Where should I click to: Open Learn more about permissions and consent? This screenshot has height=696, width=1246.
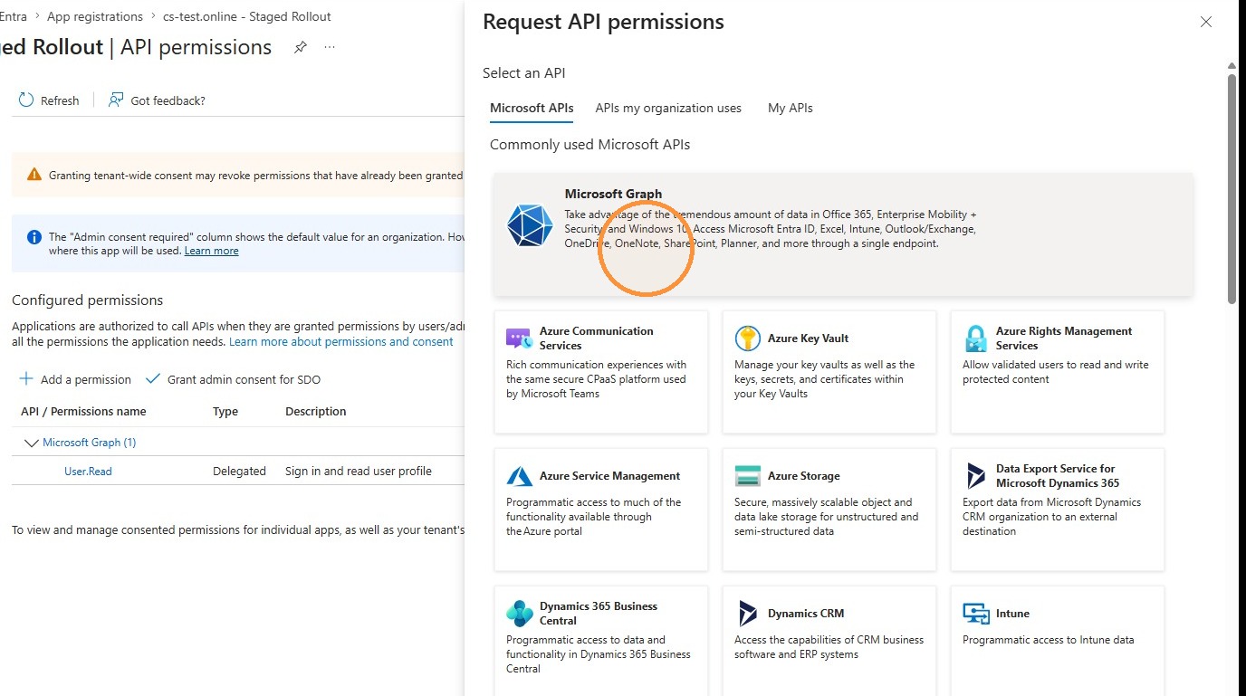point(341,341)
